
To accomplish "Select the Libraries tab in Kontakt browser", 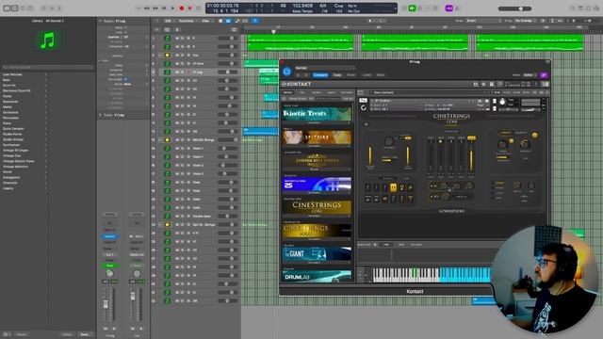I will tap(287, 92).
